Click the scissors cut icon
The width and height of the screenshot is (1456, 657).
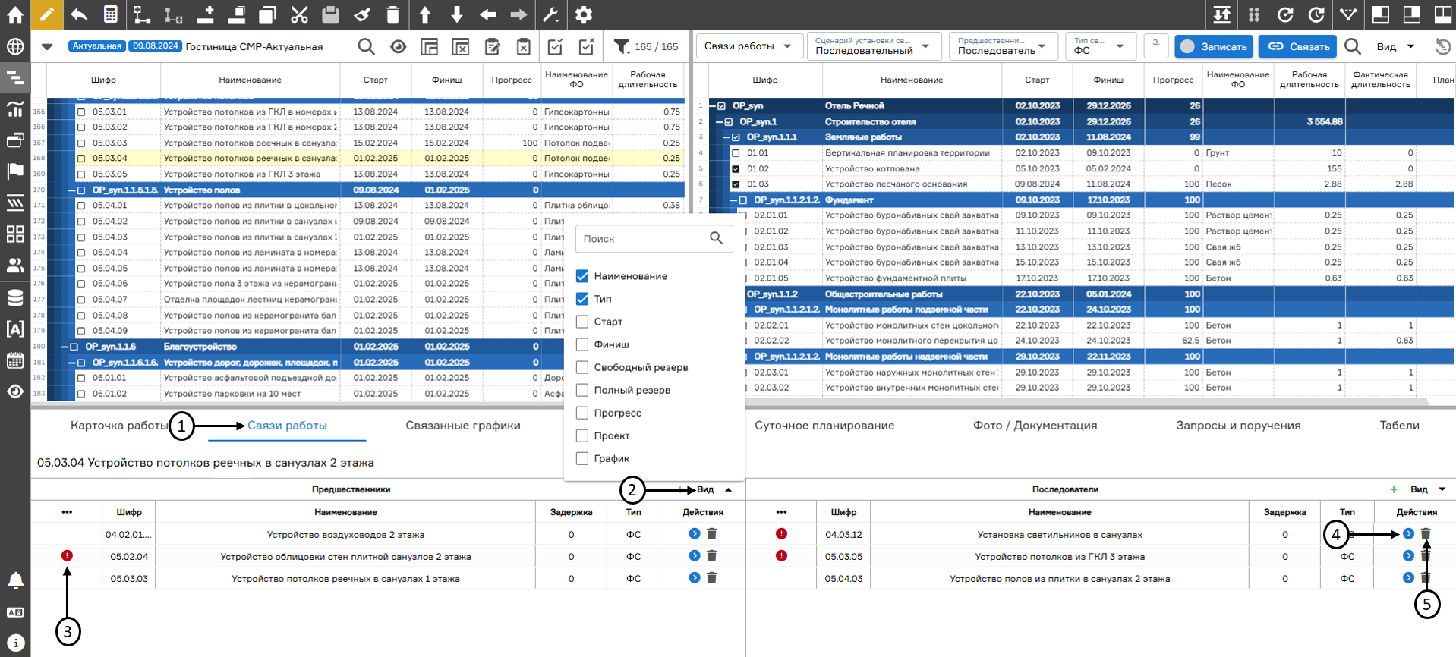299,14
